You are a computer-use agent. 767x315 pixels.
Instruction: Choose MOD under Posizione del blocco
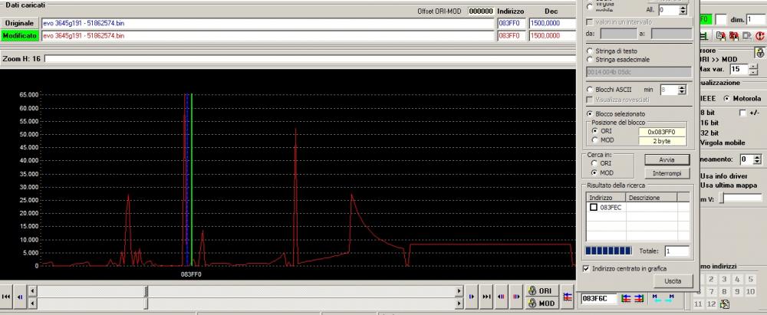tap(595, 140)
